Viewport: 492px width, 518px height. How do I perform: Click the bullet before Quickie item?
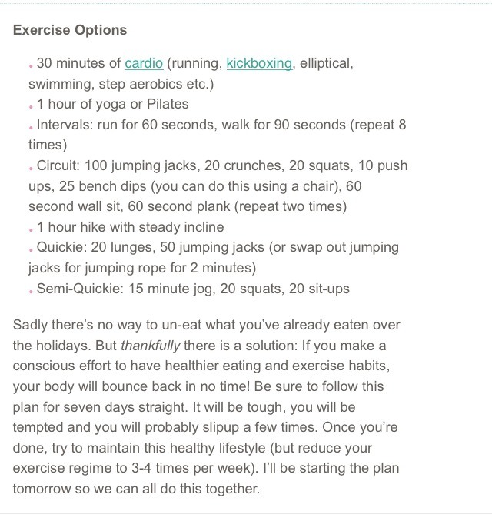pos(31,250)
